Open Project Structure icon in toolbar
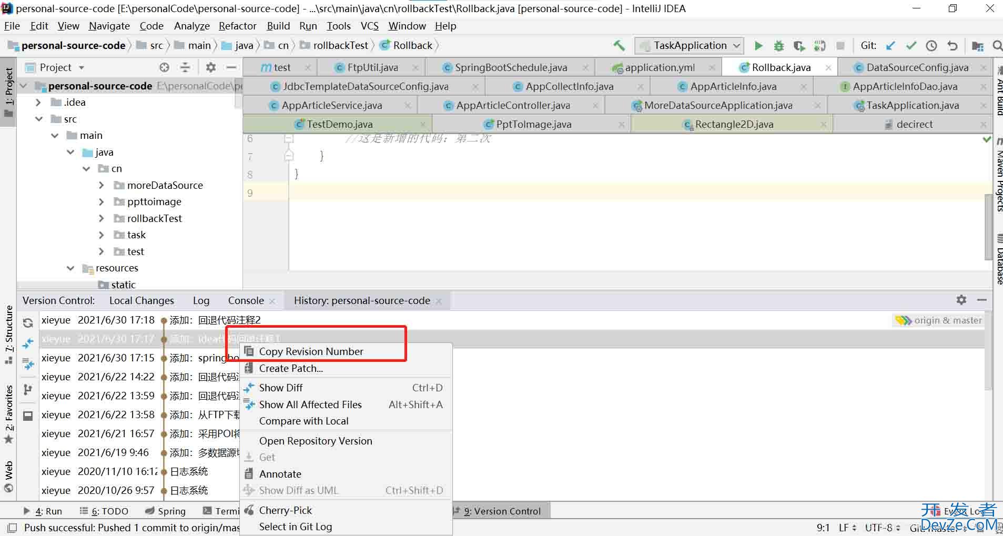The height and width of the screenshot is (536, 1003). tap(978, 46)
